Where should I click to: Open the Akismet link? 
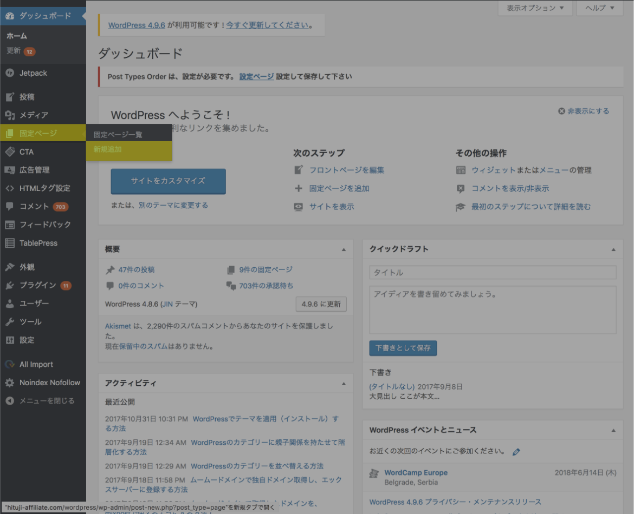pyautogui.click(x=118, y=326)
